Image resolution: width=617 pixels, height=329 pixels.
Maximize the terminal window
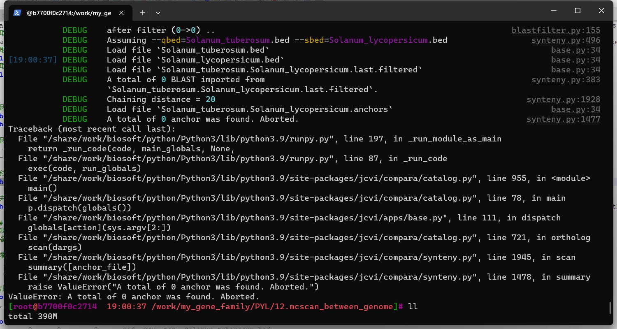coord(578,11)
